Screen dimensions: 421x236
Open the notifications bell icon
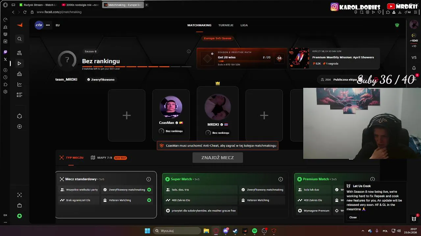(414, 68)
